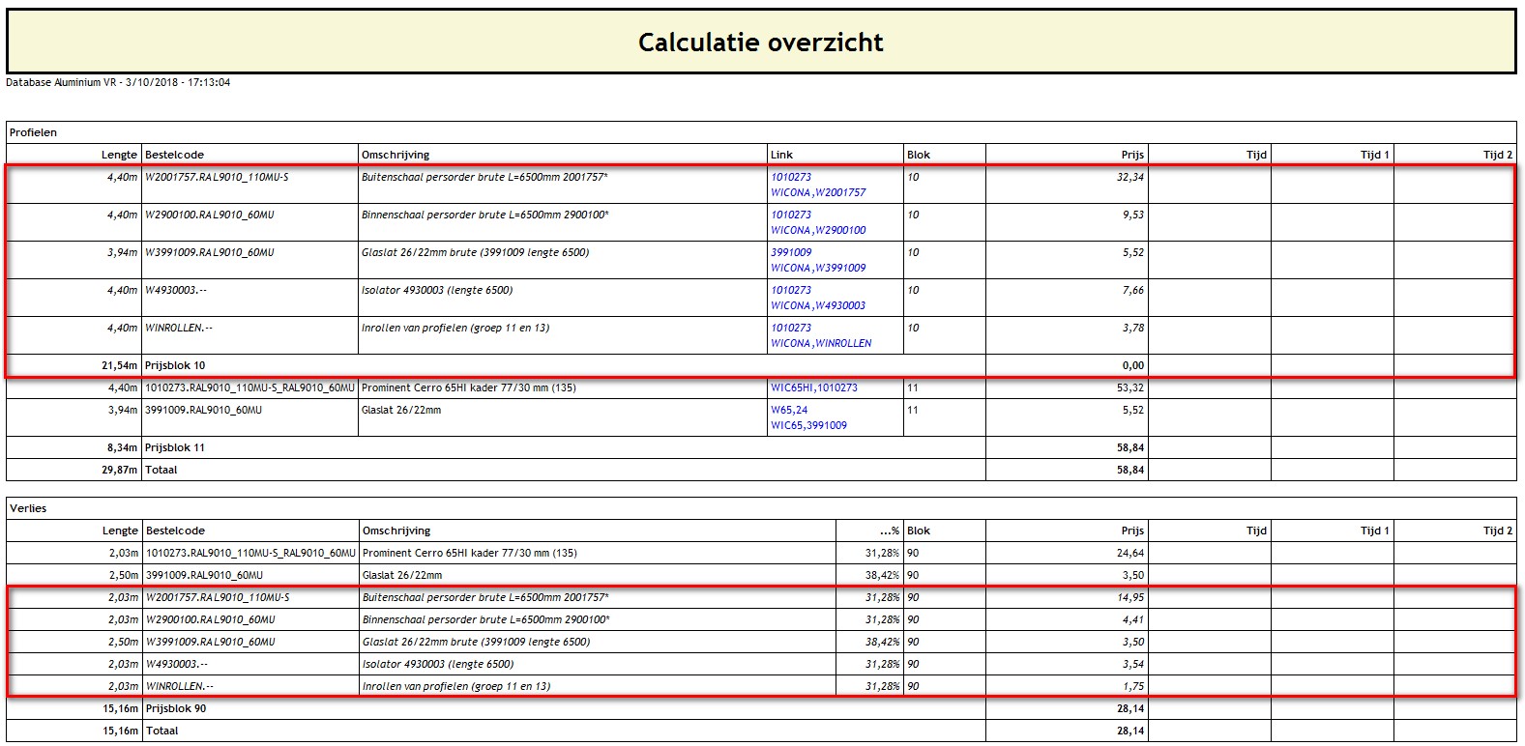Select order code WINROLLEN.-- in Verlies
Screen dimensions: 1525x746
click(180, 686)
